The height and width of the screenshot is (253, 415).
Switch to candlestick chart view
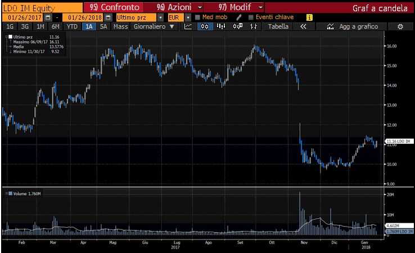coord(205,26)
